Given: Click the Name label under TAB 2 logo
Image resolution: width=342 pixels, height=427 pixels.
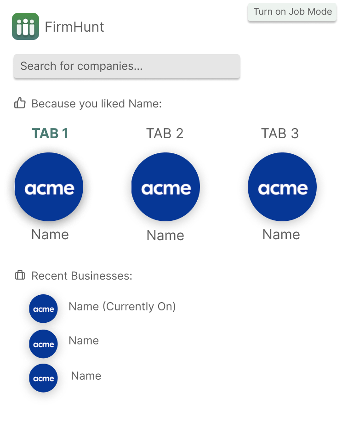Looking at the screenshot, I should pyautogui.click(x=165, y=235).
